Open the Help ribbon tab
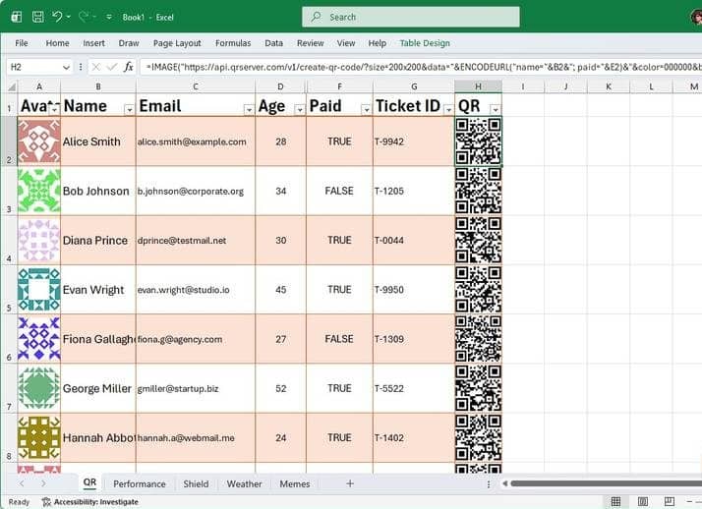This screenshot has width=702, height=509. 377,43
